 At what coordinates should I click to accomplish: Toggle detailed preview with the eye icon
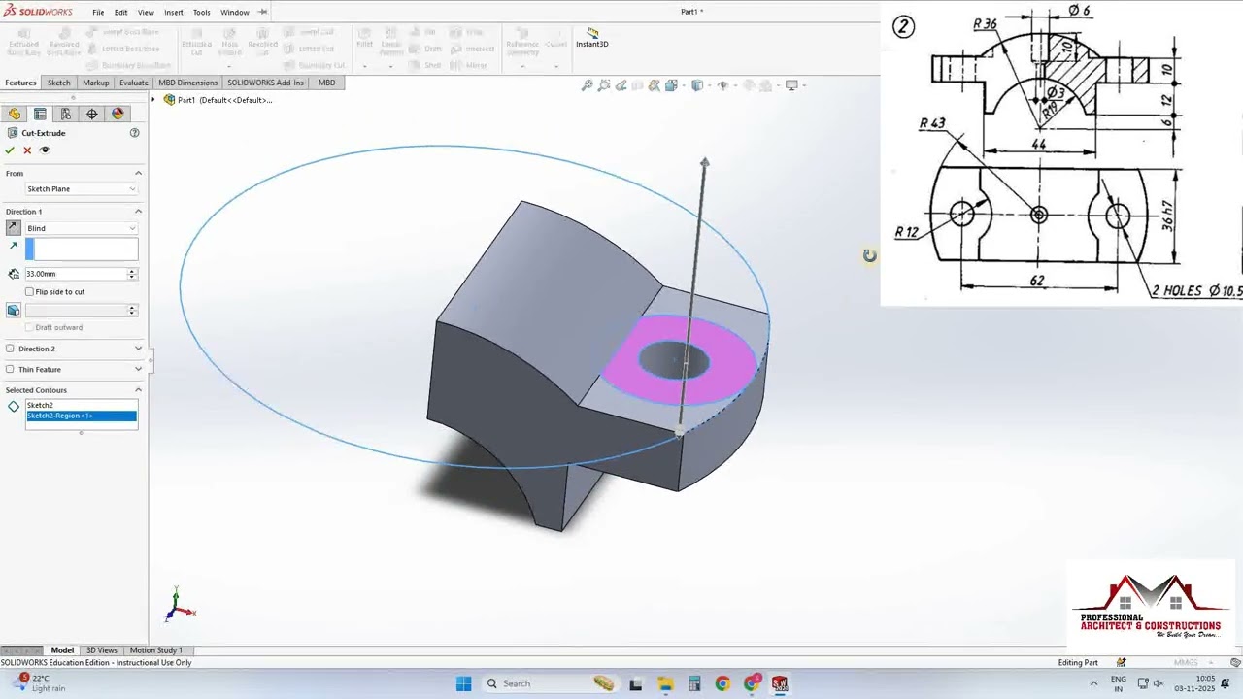[x=45, y=150]
